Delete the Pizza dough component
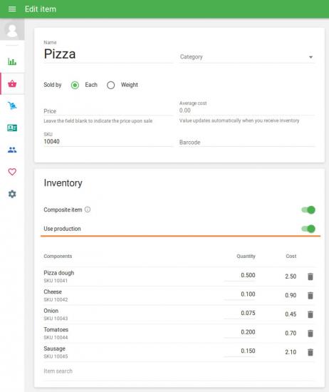 pyautogui.click(x=310, y=277)
